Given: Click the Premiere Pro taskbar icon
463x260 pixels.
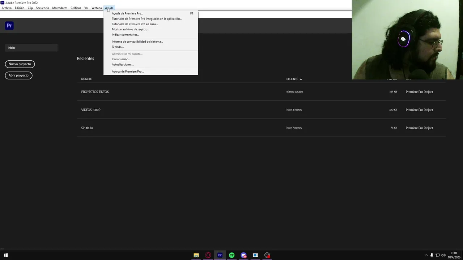Looking at the screenshot, I should tap(220, 255).
